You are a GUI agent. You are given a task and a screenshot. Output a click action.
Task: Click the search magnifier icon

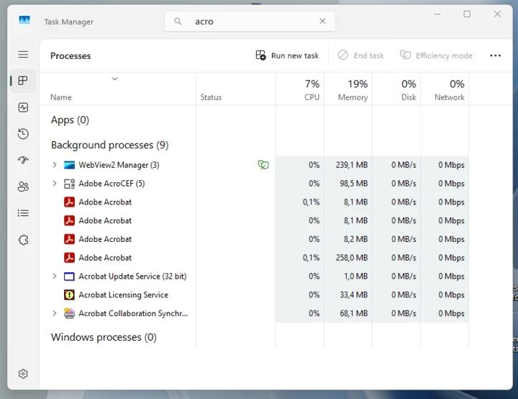pyautogui.click(x=178, y=22)
